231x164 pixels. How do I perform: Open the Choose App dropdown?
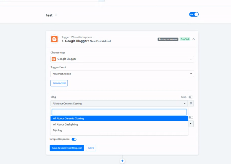coord(122,59)
